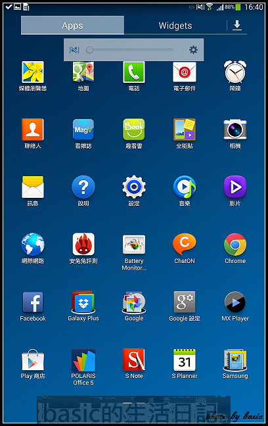Tap the 16:40 clock in status bar
The height and width of the screenshot is (426, 268).
pyautogui.click(x=254, y=7)
